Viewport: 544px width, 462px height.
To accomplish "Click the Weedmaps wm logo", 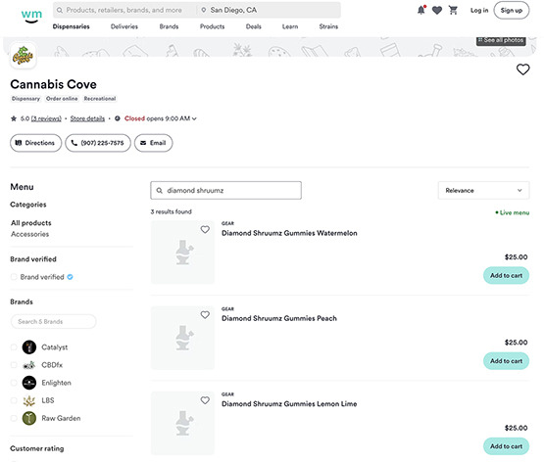I will pos(31,16).
